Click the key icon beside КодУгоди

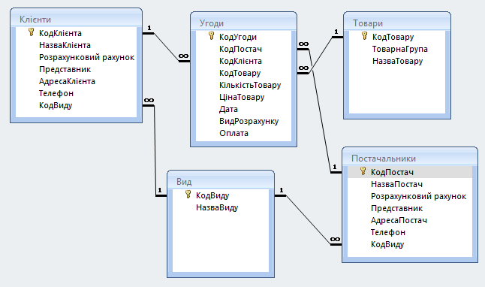[x=211, y=36]
